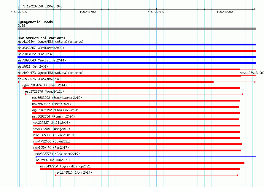Open esv9623 (Ahn2009) variant
Screen dimensions: 264x187
tap(33, 66)
